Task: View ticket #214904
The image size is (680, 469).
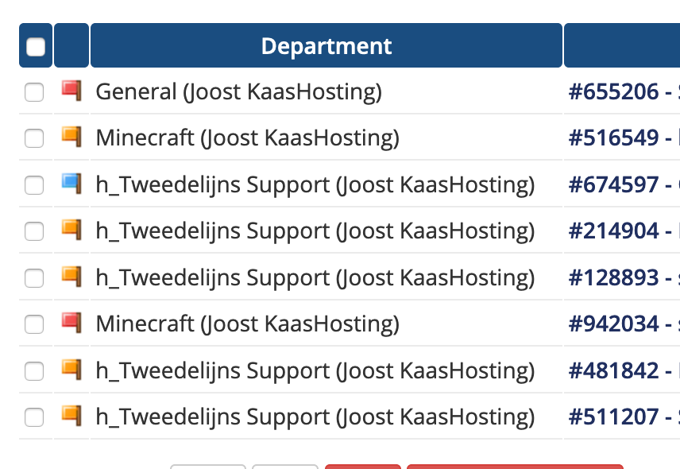Action: coord(614,231)
